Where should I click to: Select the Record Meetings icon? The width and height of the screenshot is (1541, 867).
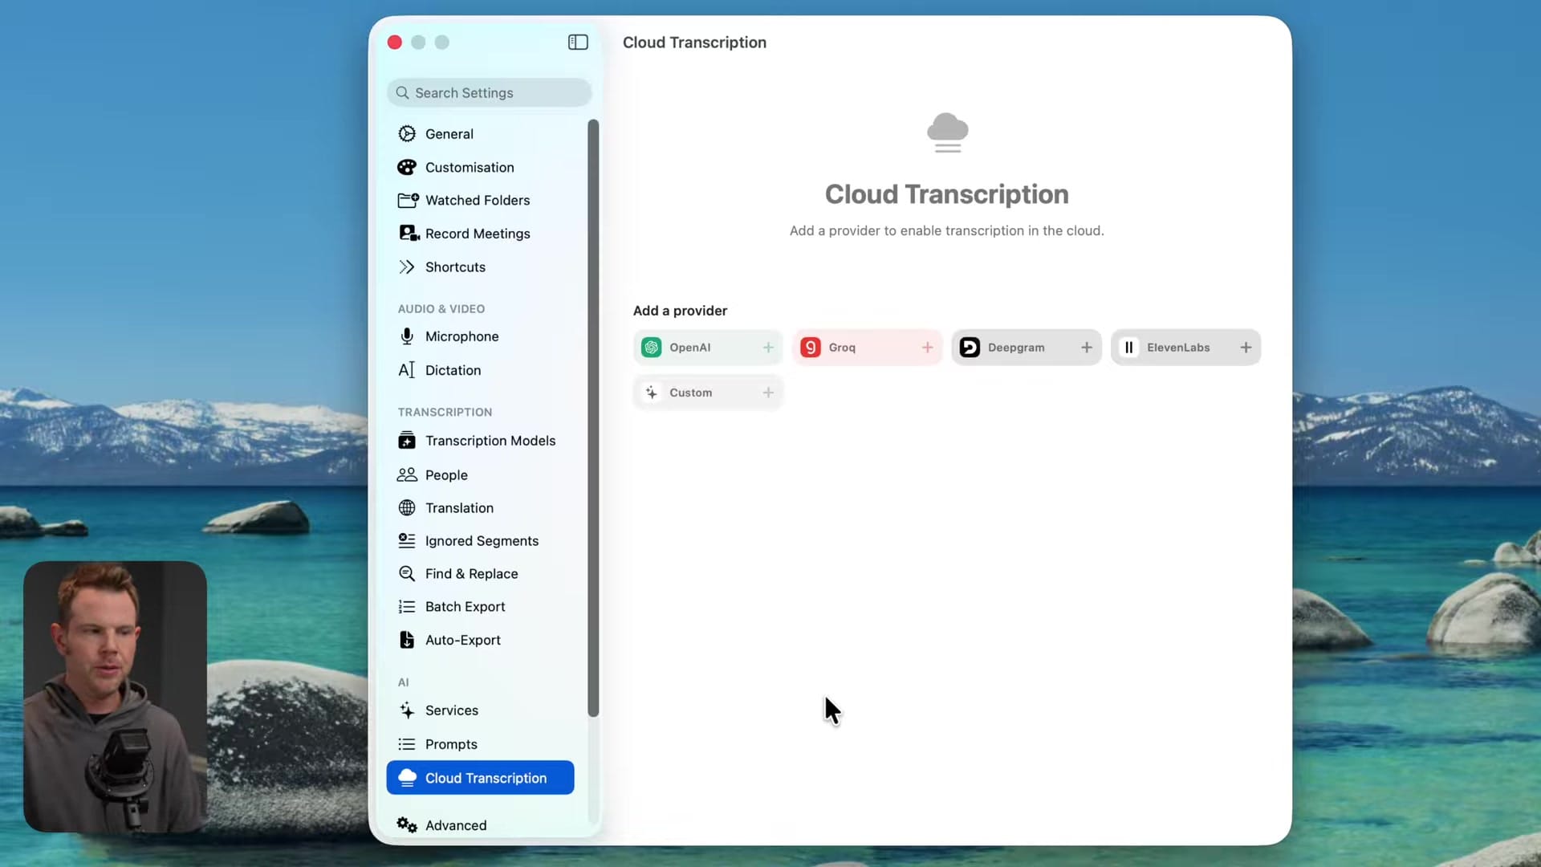[409, 234]
